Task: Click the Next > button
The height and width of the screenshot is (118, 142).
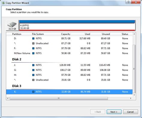Action: [114, 112]
